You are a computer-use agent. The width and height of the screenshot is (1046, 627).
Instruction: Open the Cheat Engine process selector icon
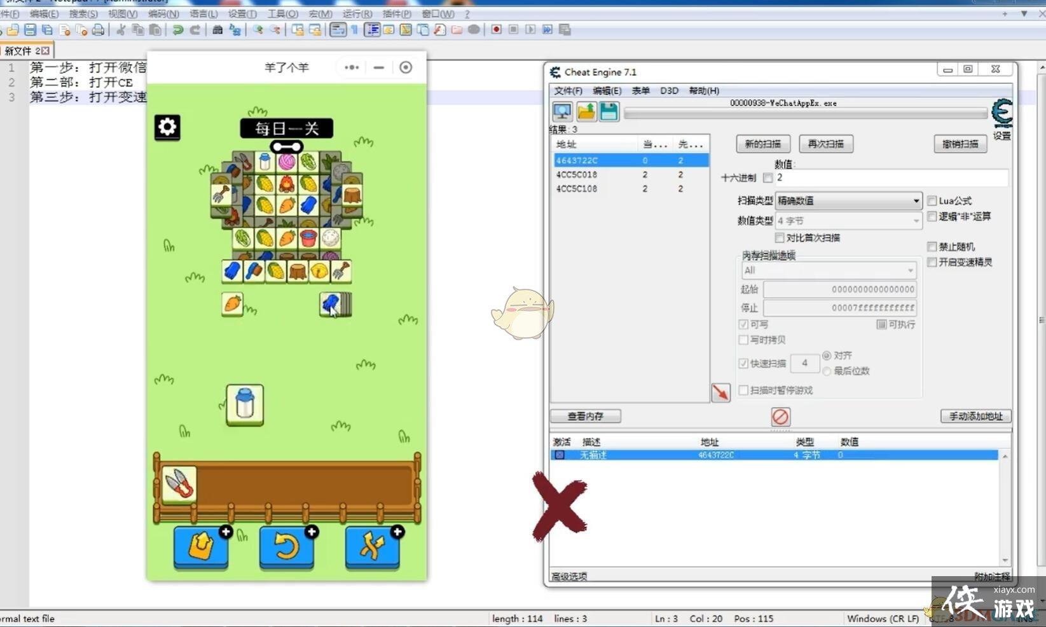[562, 112]
